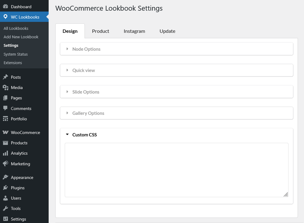
Task: Click the WooCommerce logo icon
Action: click(5, 132)
